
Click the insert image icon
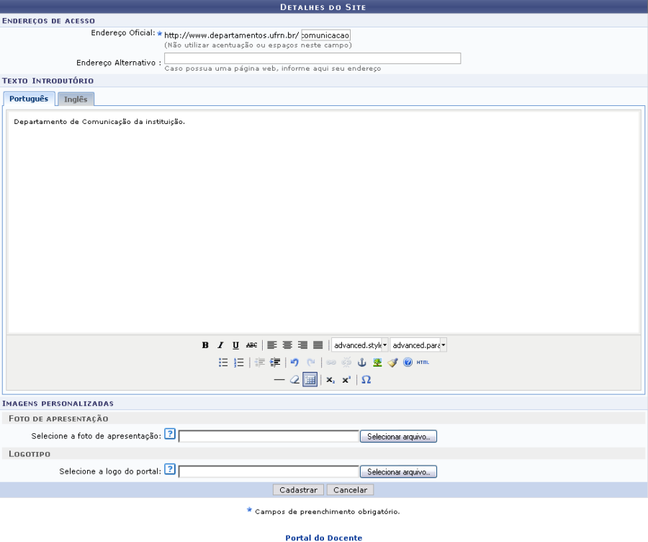click(x=377, y=363)
